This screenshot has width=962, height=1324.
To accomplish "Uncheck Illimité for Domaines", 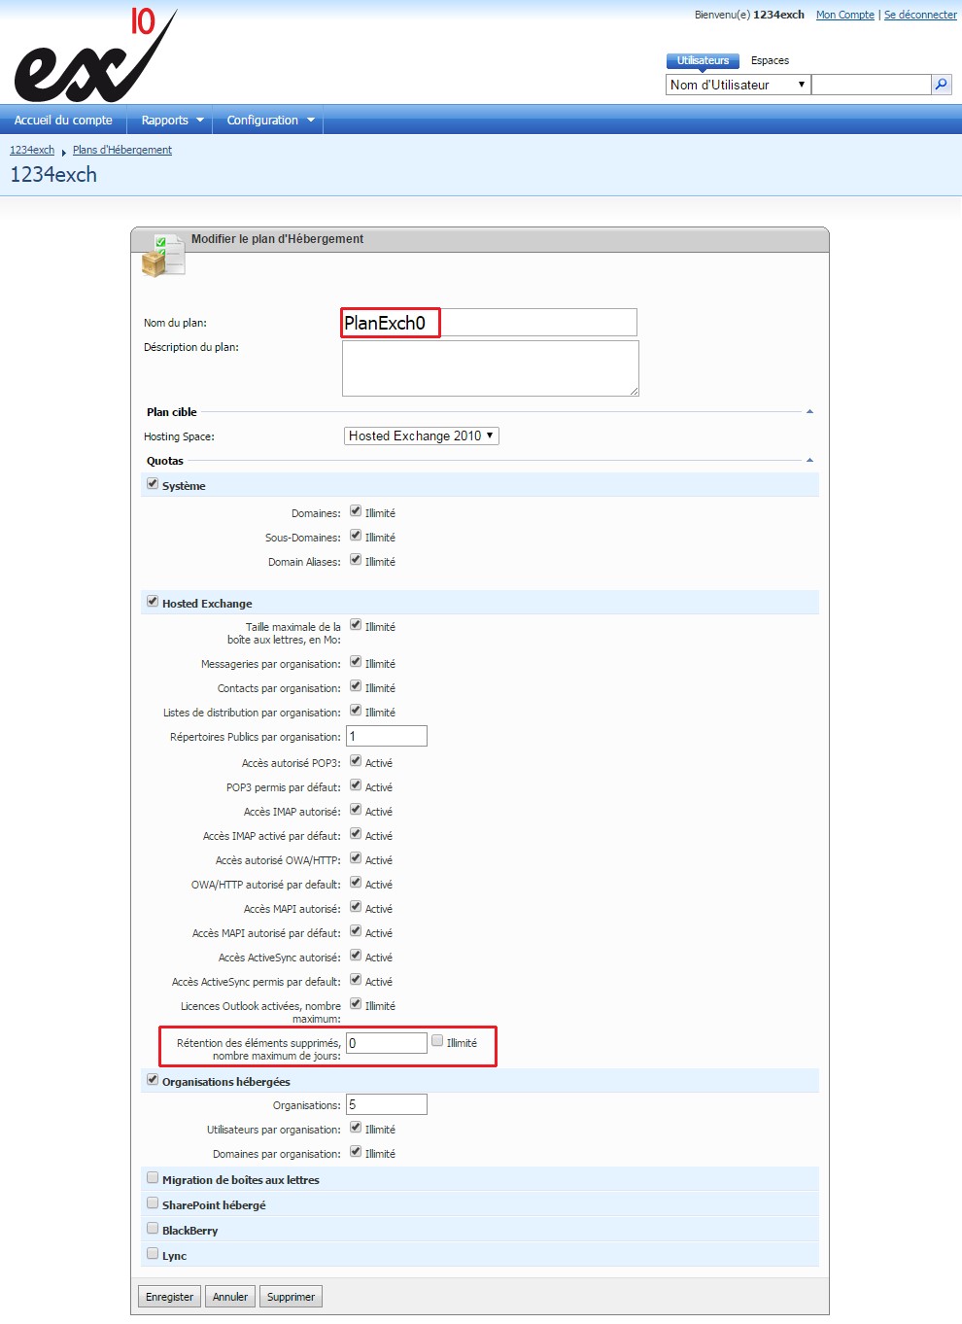I will point(356,511).
